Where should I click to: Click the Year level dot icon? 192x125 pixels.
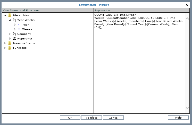19,25
